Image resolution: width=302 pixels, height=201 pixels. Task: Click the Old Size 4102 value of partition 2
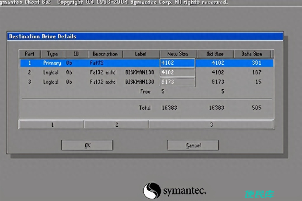(x=218, y=72)
